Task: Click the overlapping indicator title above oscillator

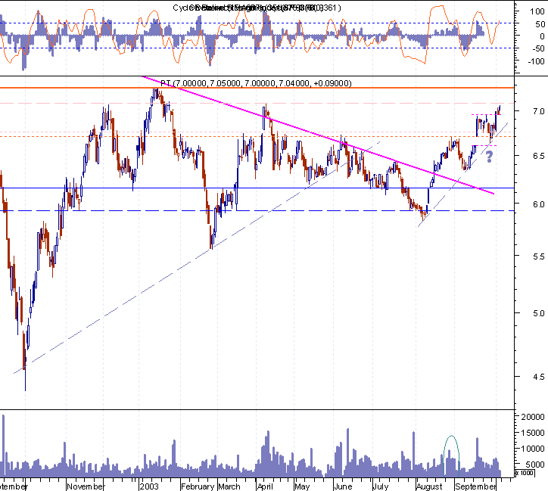Action: [x=257, y=8]
